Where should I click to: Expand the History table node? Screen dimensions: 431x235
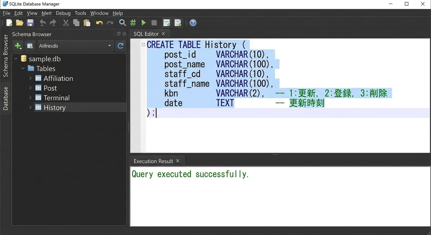click(x=30, y=107)
